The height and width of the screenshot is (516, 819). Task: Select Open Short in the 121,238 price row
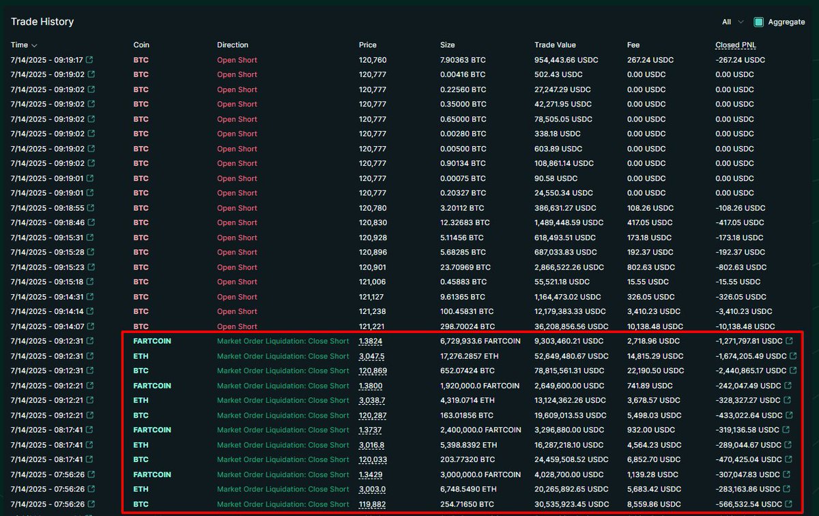[x=238, y=311]
